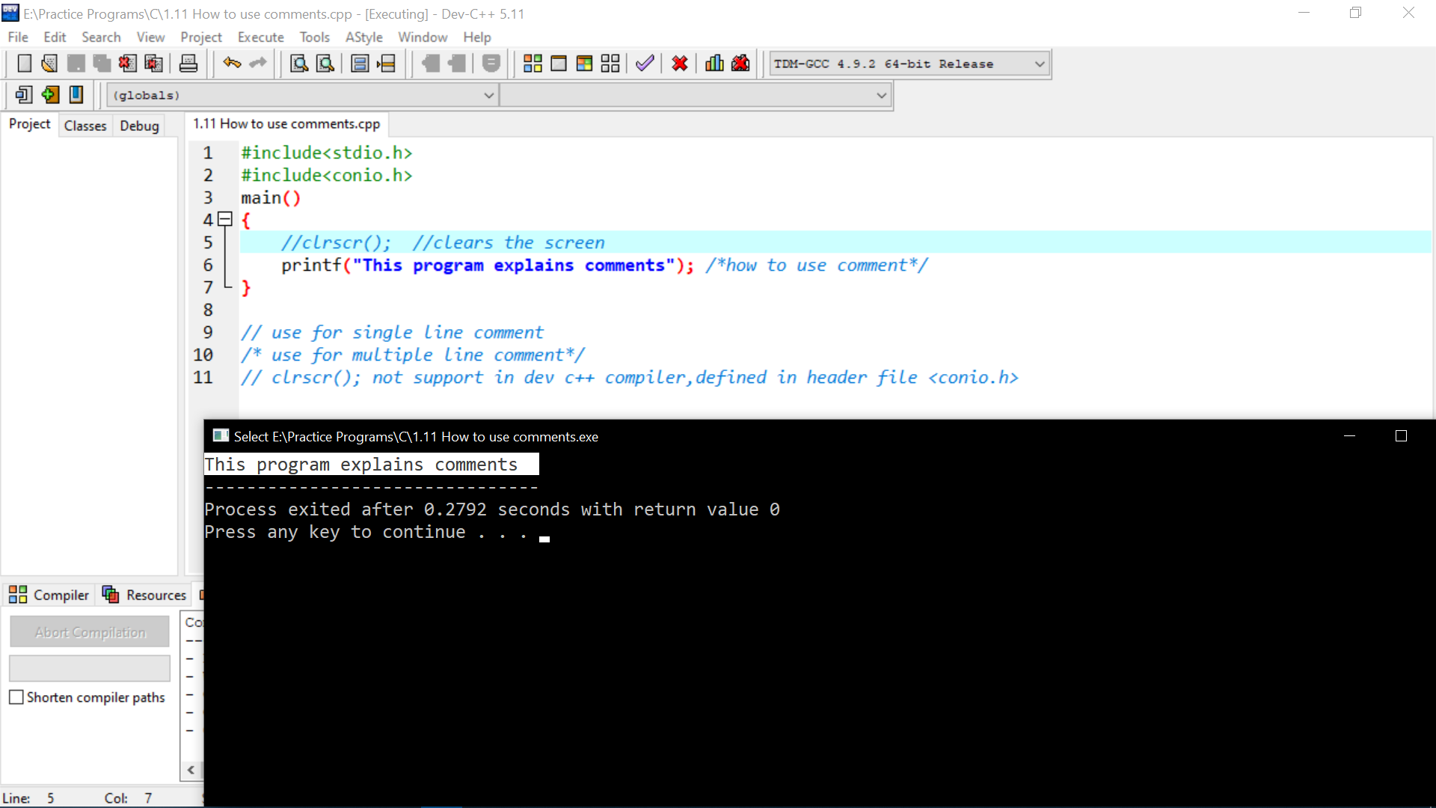Click the Save All toolbar icon

click(x=102, y=64)
